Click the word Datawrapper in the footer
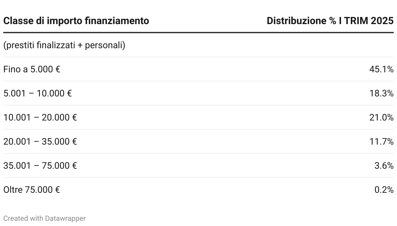The height and width of the screenshot is (226, 397). [65, 218]
